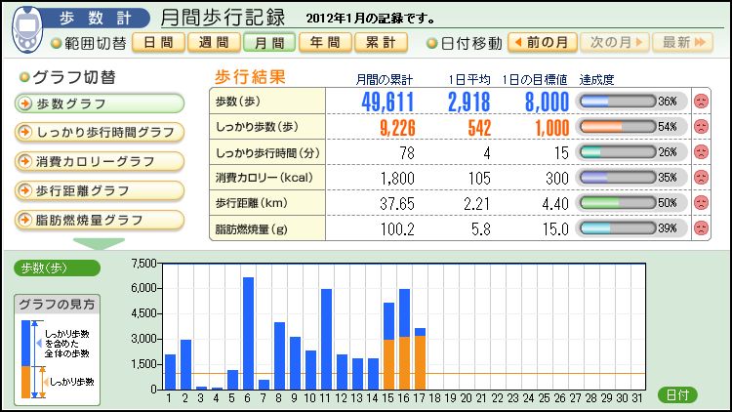Click walking distance total 37.65

pos(397,204)
